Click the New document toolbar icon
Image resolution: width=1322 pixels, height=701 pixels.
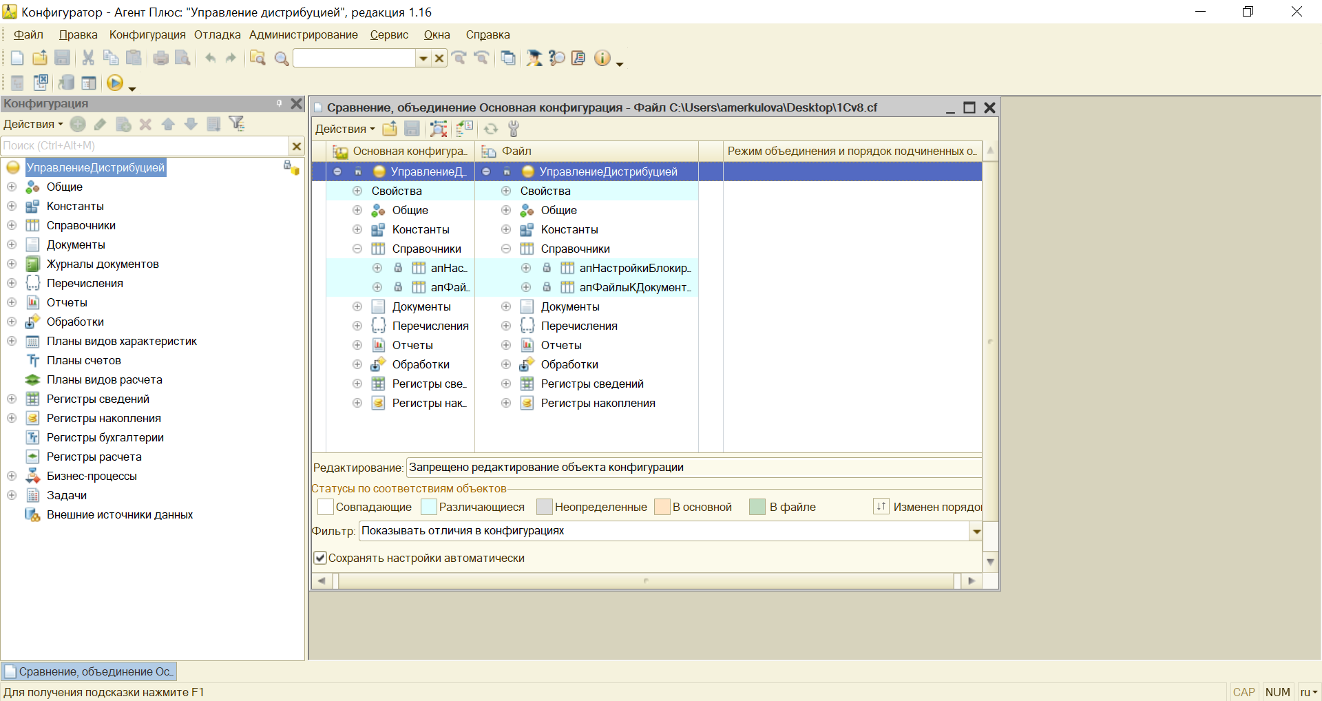click(17, 59)
